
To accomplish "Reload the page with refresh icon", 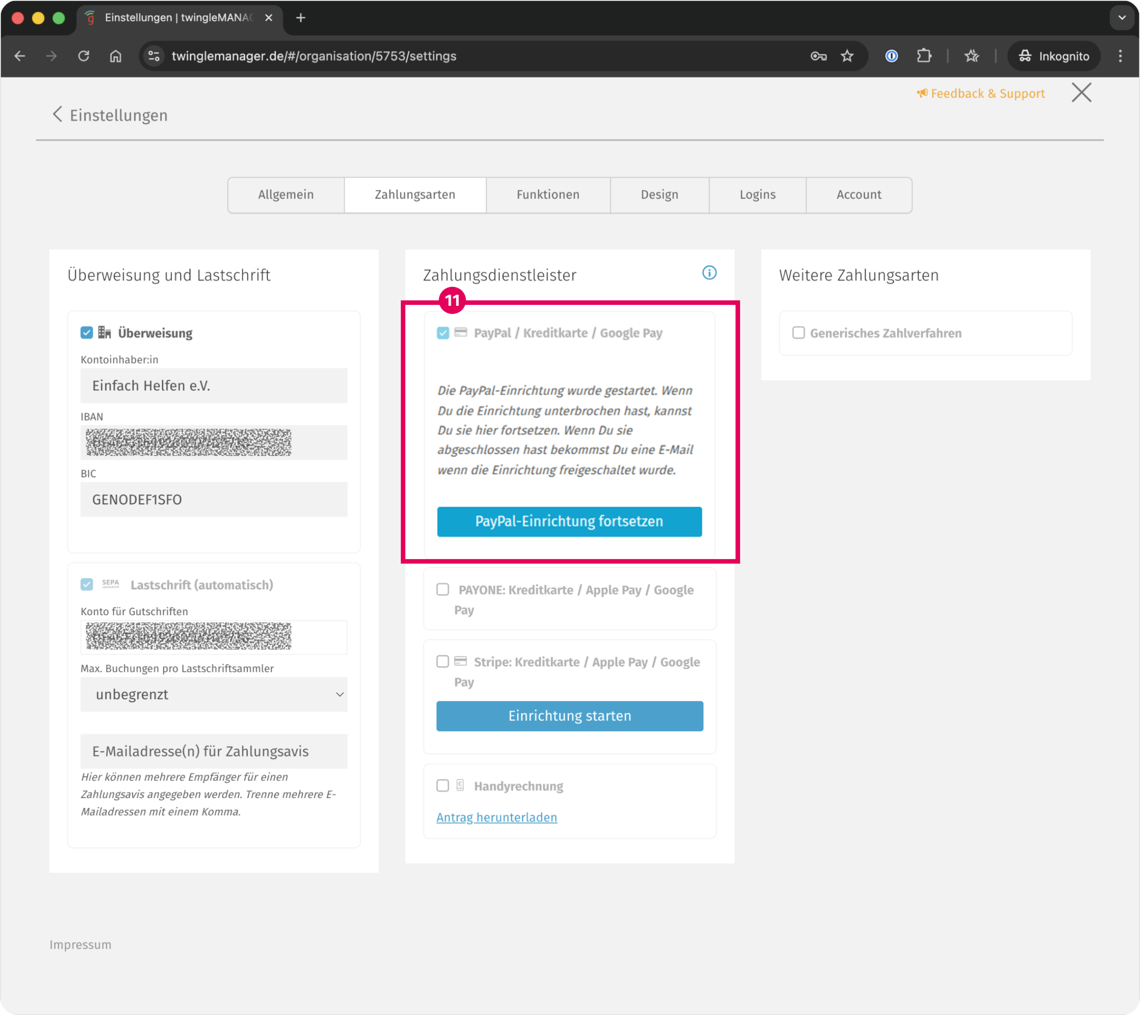I will pos(84,56).
